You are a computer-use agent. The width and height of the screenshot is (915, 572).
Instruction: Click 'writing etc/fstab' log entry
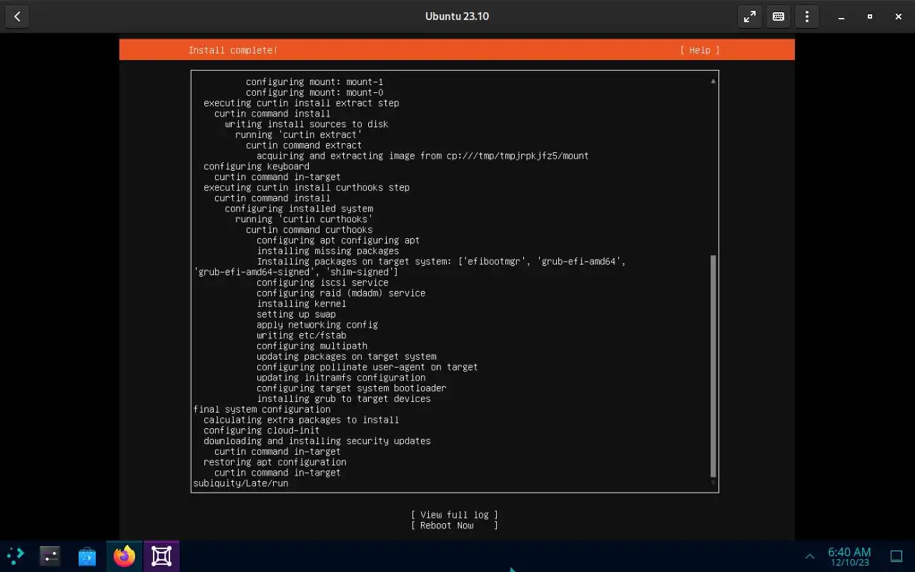tap(302, 335)
